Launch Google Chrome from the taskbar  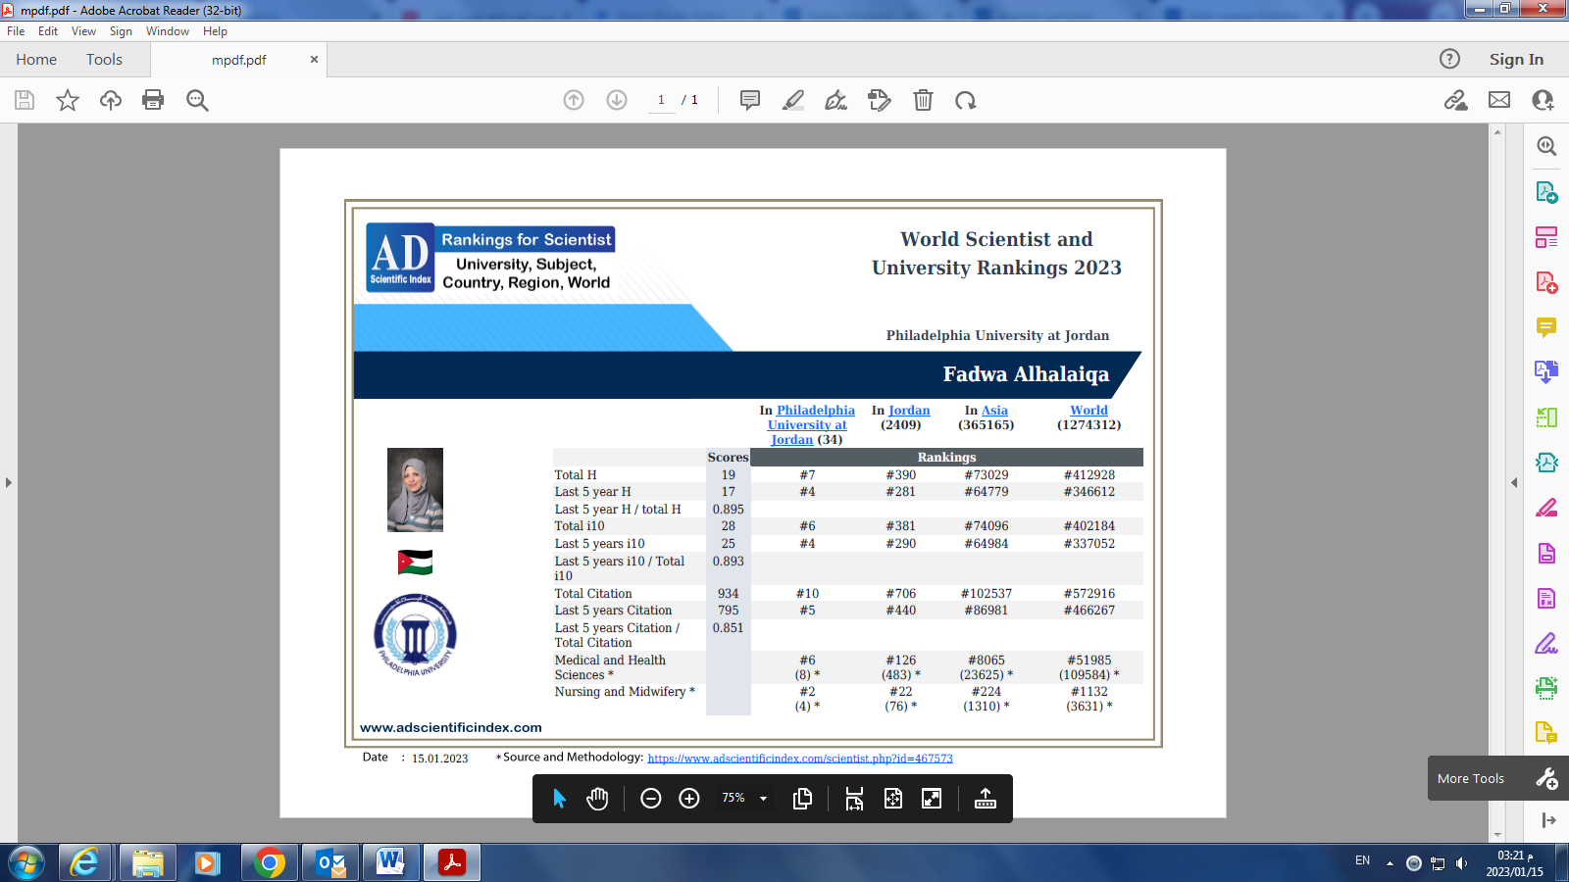[270, 862]
